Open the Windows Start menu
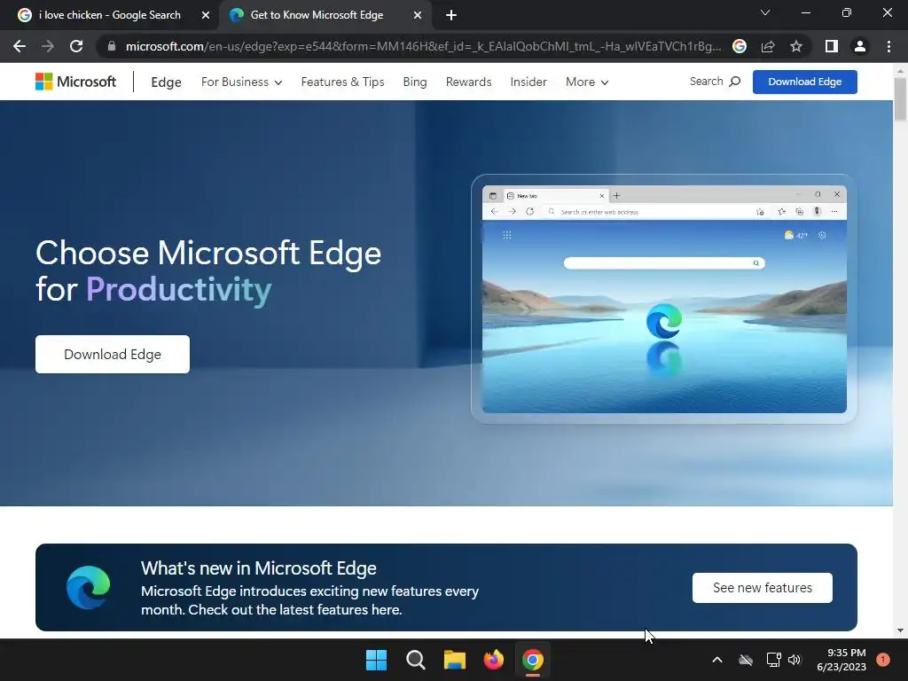Image resolution: width=908 pixels, height=681 pixels. [376, 660]
